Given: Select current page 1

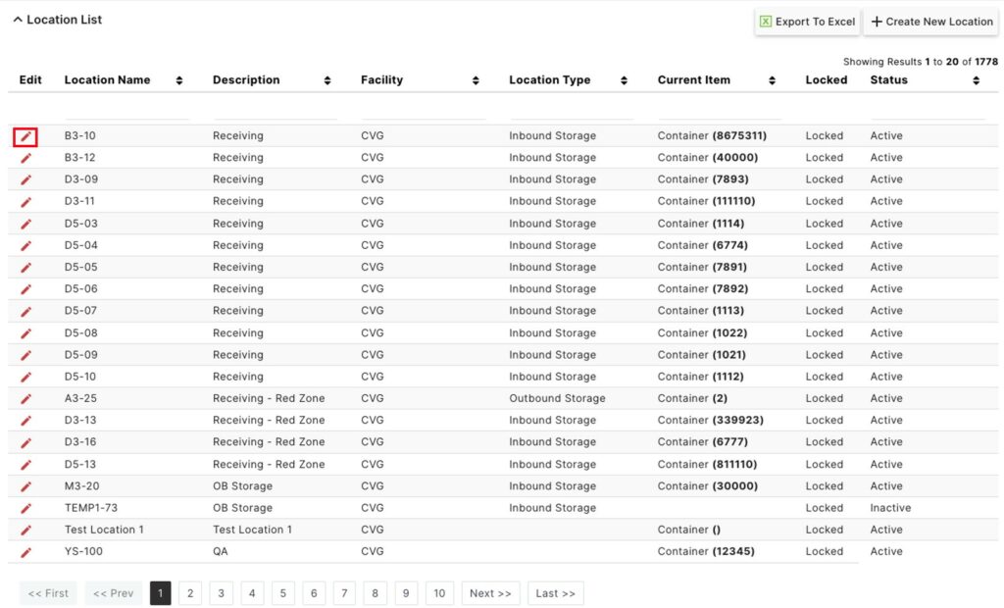Looking at the screenshot, I should [x=160, y=593].
